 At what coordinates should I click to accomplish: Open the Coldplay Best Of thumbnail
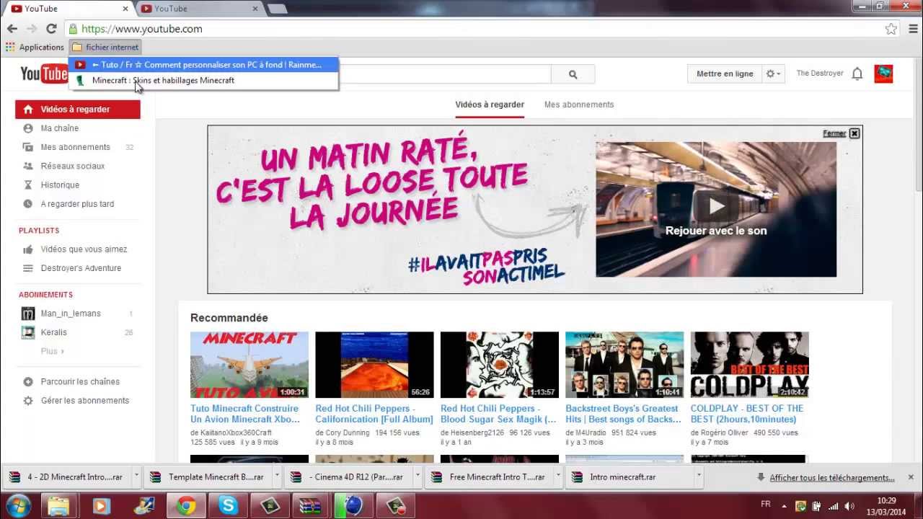tap(750, 365)
